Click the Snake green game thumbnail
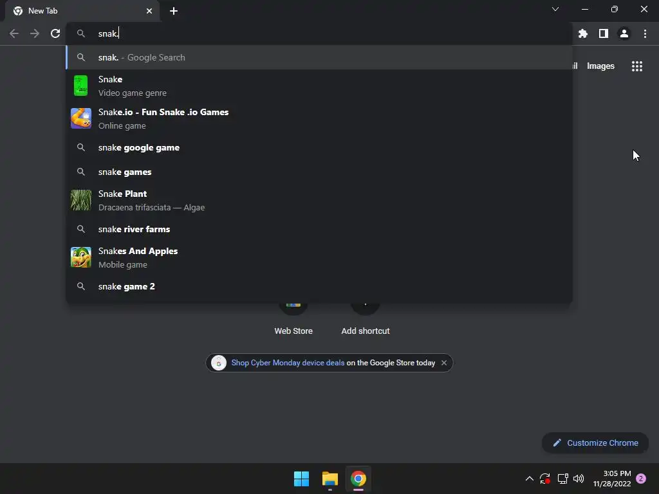659x494 pixels. coord(80,86)
